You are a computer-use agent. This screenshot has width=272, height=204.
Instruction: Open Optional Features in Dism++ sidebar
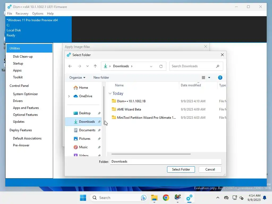click(x=25, y=115)
